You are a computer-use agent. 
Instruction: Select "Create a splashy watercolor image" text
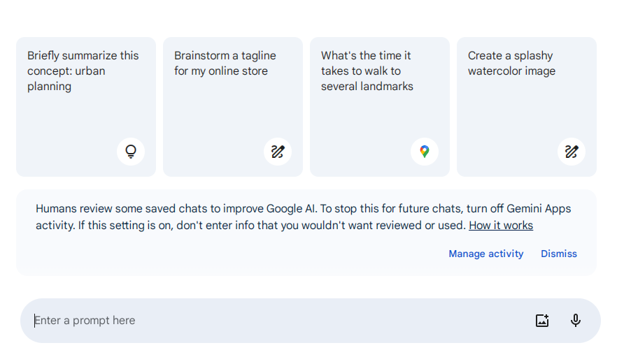(x=511, y=63)
